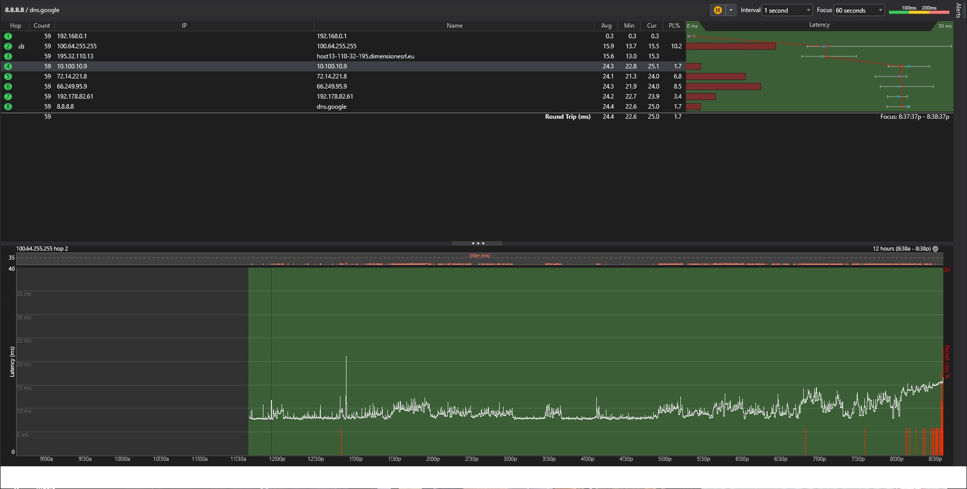Open the Interval combo box showing 1 second
The height and width of the screenshot is (489, 967).
[x=787, y=10]
